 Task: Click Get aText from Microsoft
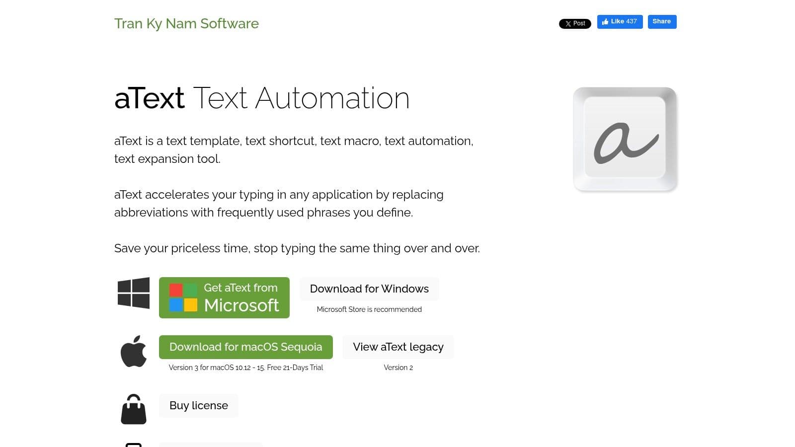point(224,297)
